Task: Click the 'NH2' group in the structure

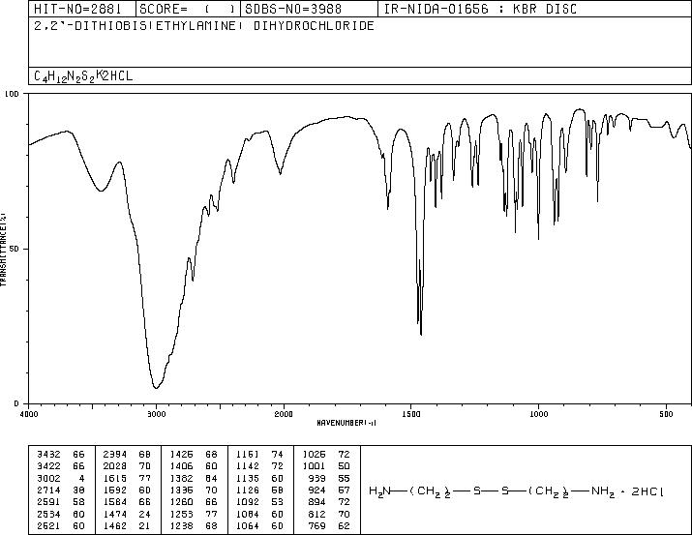Action: [603, 491]
